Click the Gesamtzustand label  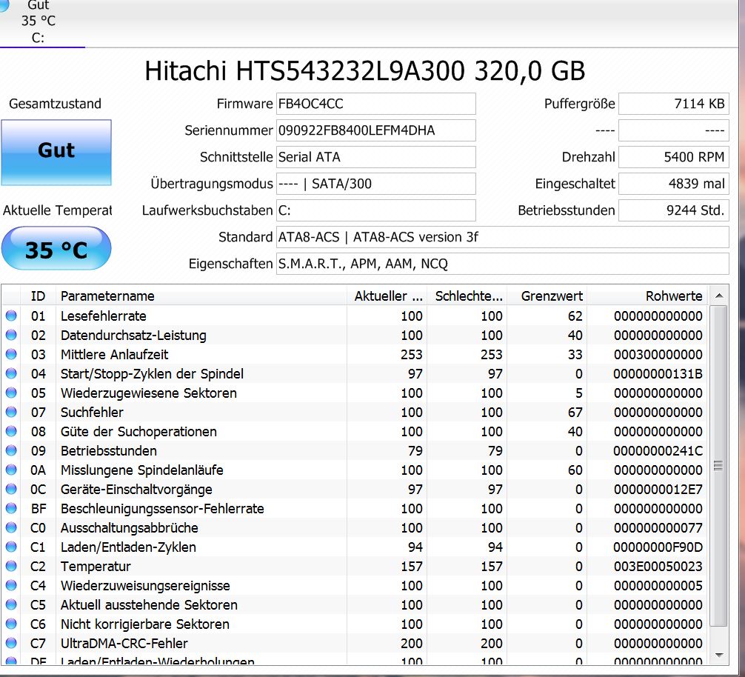pyautogui.click(x=55, y=104)
